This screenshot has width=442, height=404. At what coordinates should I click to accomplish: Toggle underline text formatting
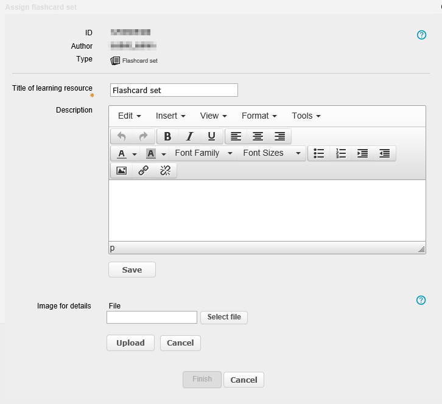point(211,136)
